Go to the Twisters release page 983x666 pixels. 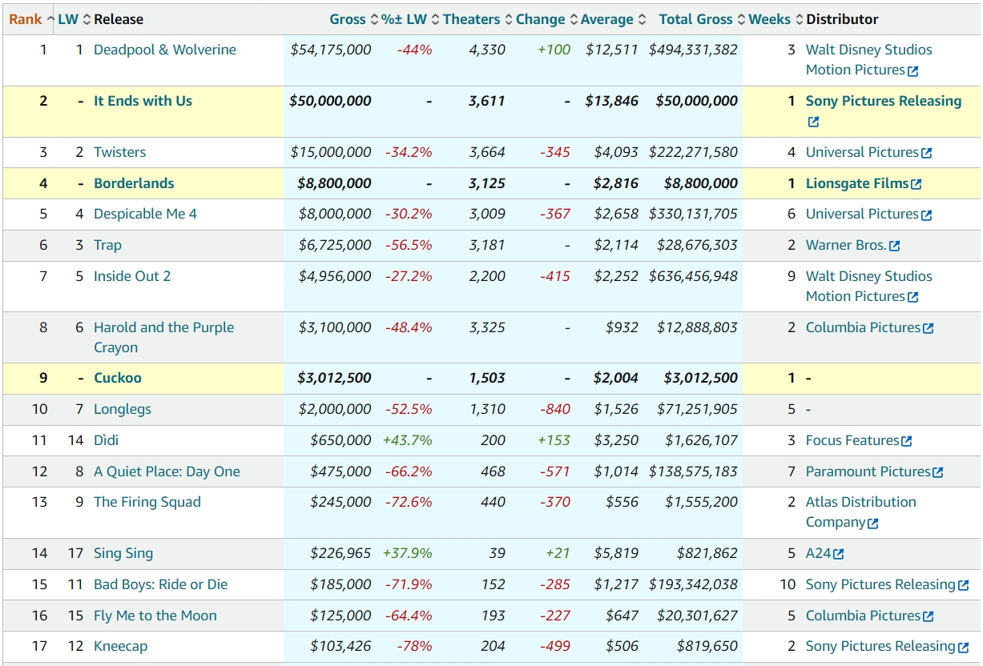(120, 152)
